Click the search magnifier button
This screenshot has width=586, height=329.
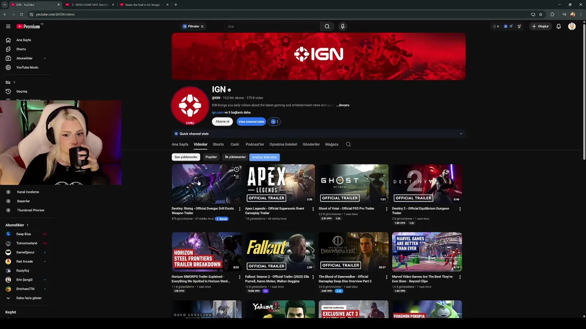tap(327, 27)
